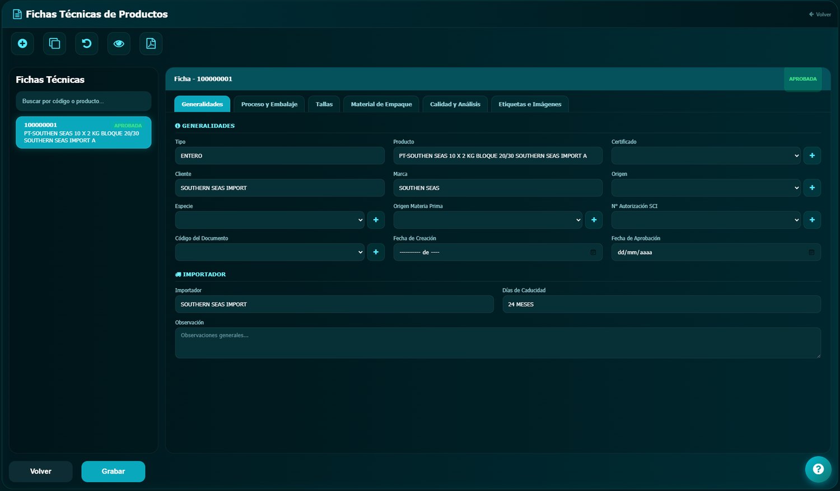Screen dimensions: 840x491
Task: Add new Especie with plus button
Action: tap(376, 220)
